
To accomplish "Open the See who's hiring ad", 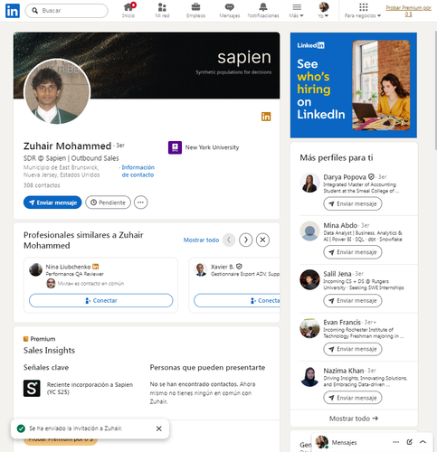I will click(354, 85).
